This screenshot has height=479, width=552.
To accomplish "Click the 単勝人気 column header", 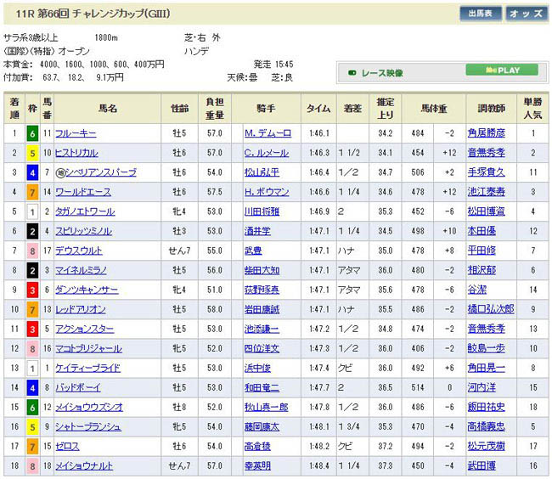I will 532,109.
